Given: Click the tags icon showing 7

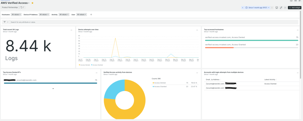Looking at the screenshot, I should 22,8.
